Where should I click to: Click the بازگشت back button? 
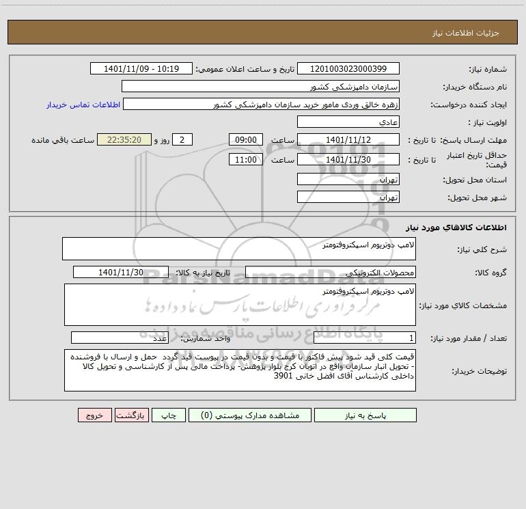coord(131,415)
